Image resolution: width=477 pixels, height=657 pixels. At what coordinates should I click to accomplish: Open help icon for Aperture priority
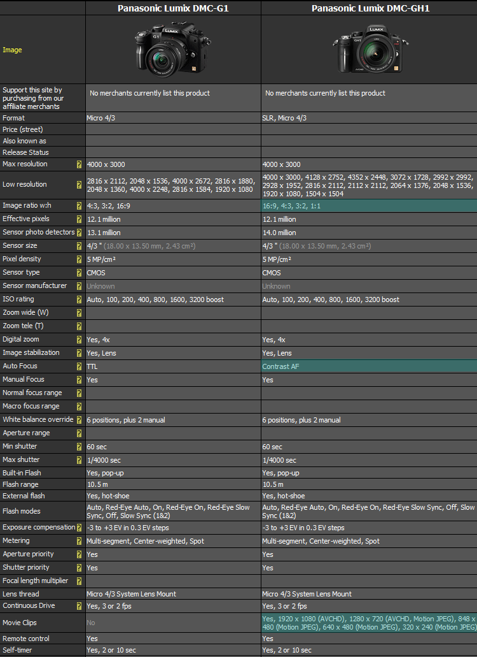(x=79, y=555)
